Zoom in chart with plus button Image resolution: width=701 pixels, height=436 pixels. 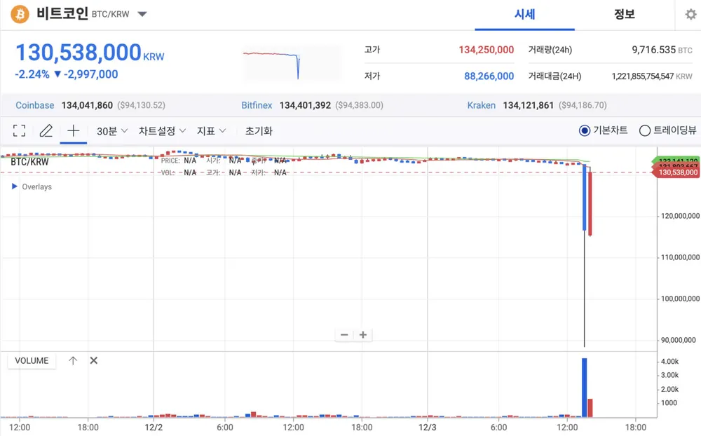click(x=363, y=335)
